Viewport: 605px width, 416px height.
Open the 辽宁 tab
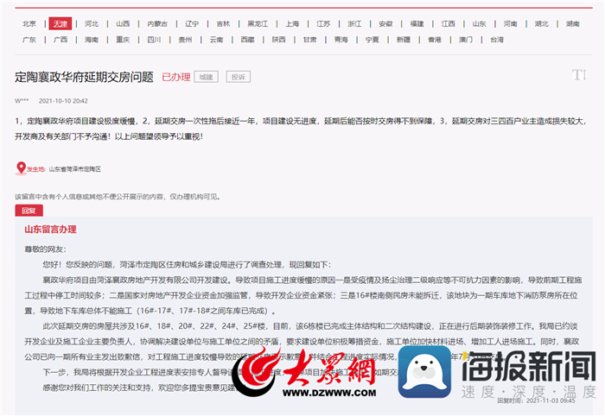(x=192, y=24)
